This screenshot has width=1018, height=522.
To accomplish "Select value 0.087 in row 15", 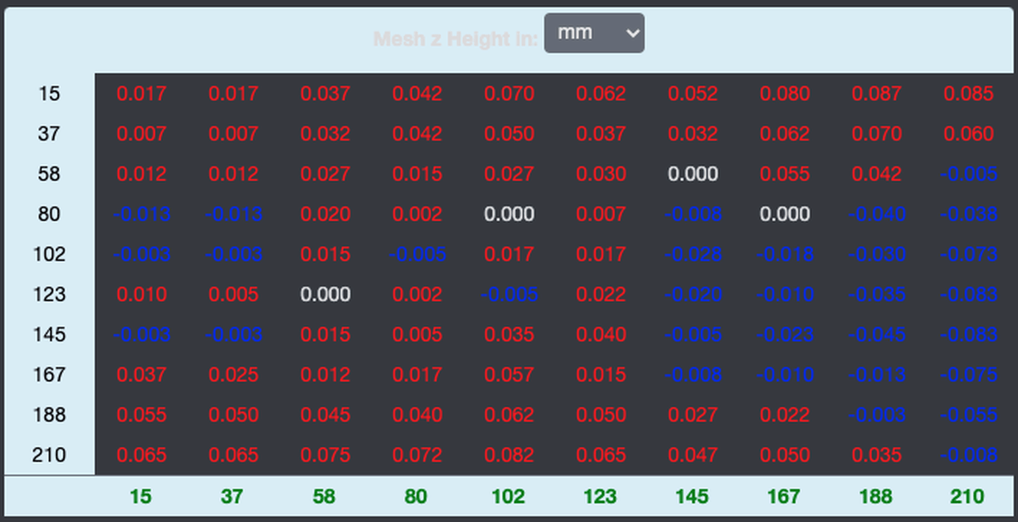I will pos(876,94).
